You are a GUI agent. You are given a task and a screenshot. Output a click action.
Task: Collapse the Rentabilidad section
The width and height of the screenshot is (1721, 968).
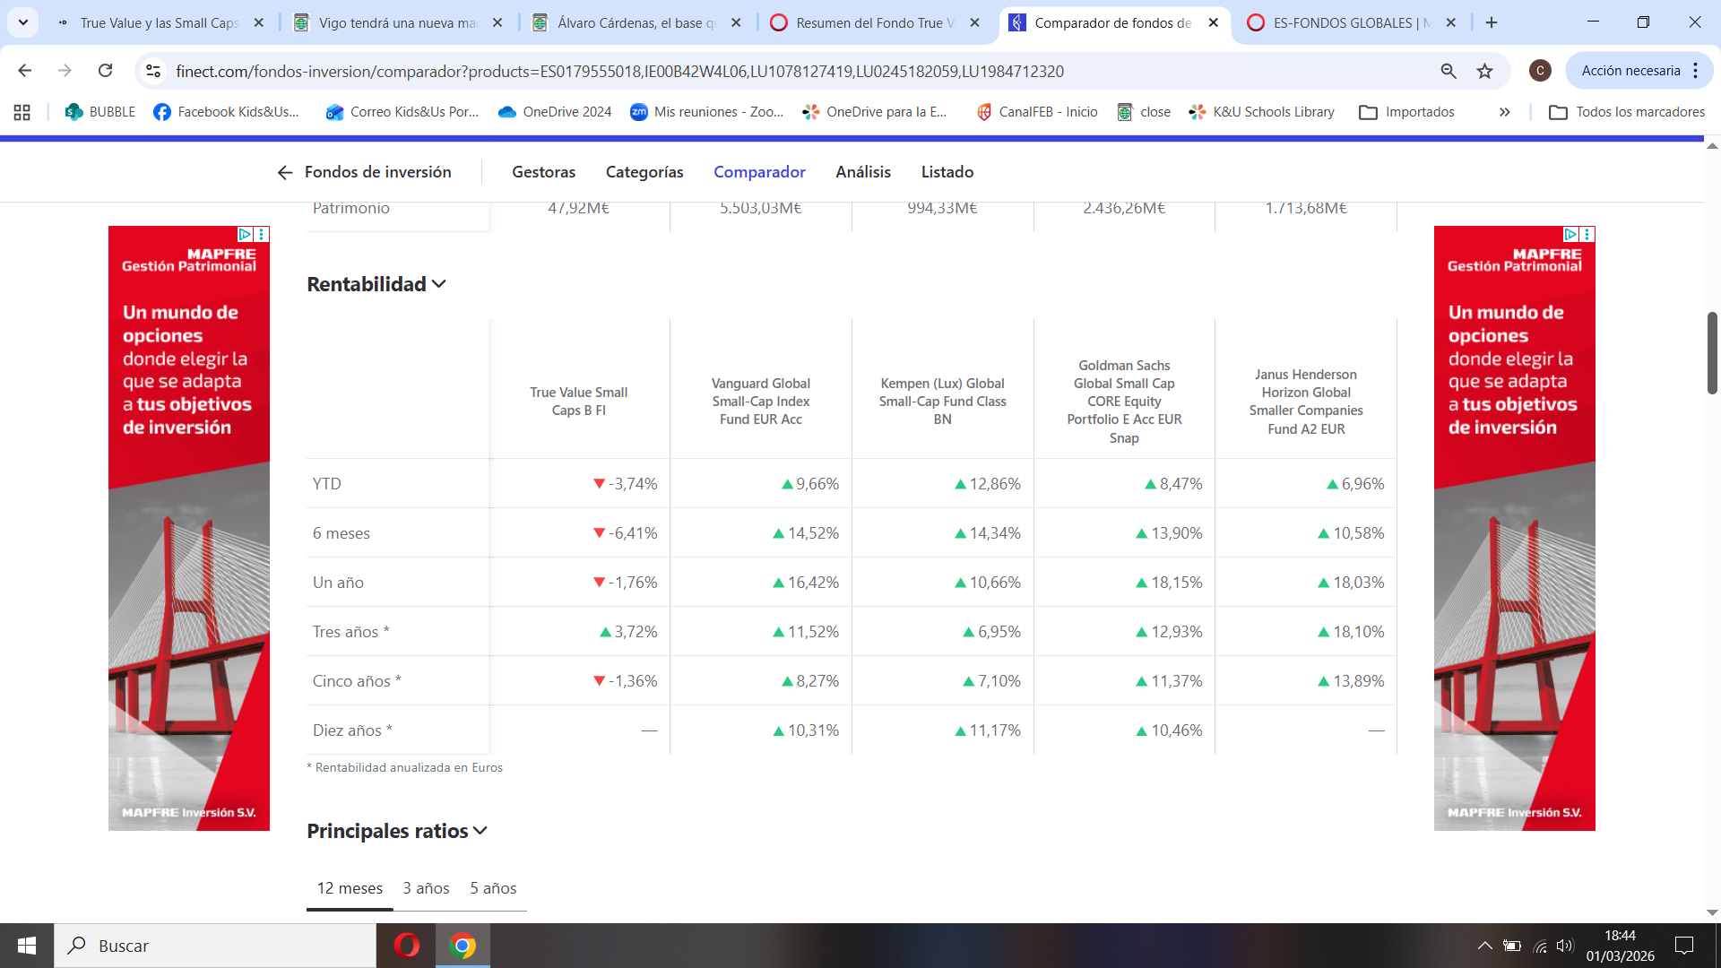pos(439,284)
